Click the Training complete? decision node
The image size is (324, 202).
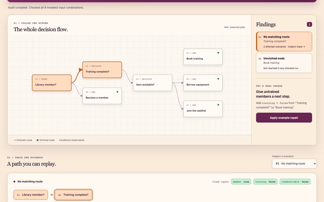click(102, 70)
